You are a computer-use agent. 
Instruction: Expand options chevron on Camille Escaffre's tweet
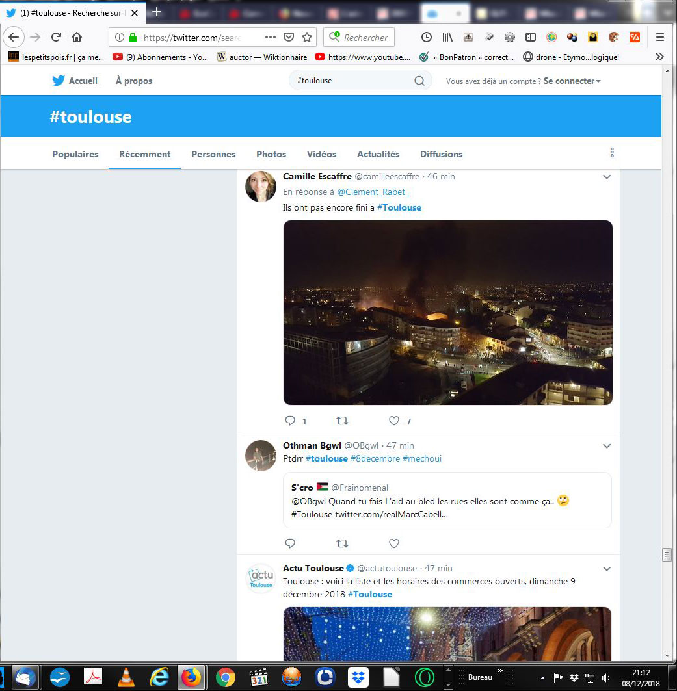607,177
